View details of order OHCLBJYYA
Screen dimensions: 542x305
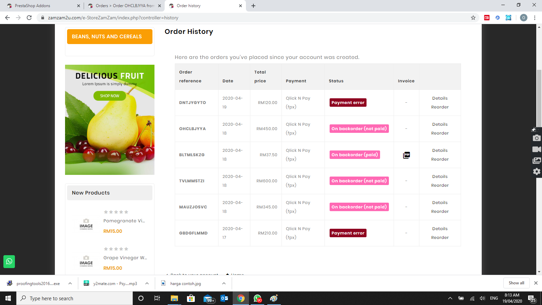point(440,124)
